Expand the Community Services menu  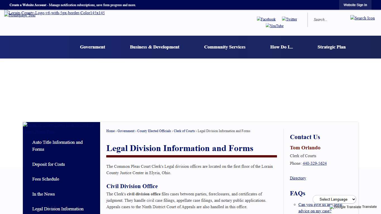[225, 47]
